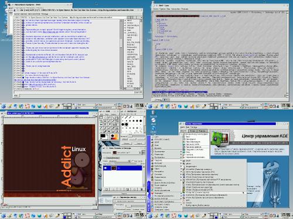Open lifesaver Help icon on panel under IRC window

click(27, 106)
